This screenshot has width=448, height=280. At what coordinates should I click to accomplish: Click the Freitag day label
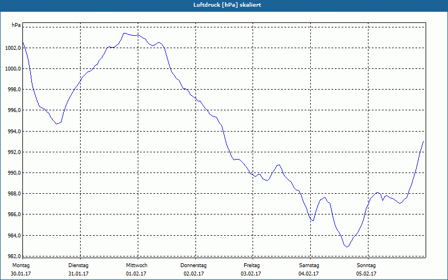[x=251, y=265]
